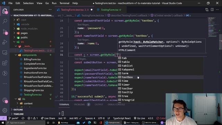This screenshot has height=125, width=222.
Task: Open the Selection menu
Action: point(28,3)
